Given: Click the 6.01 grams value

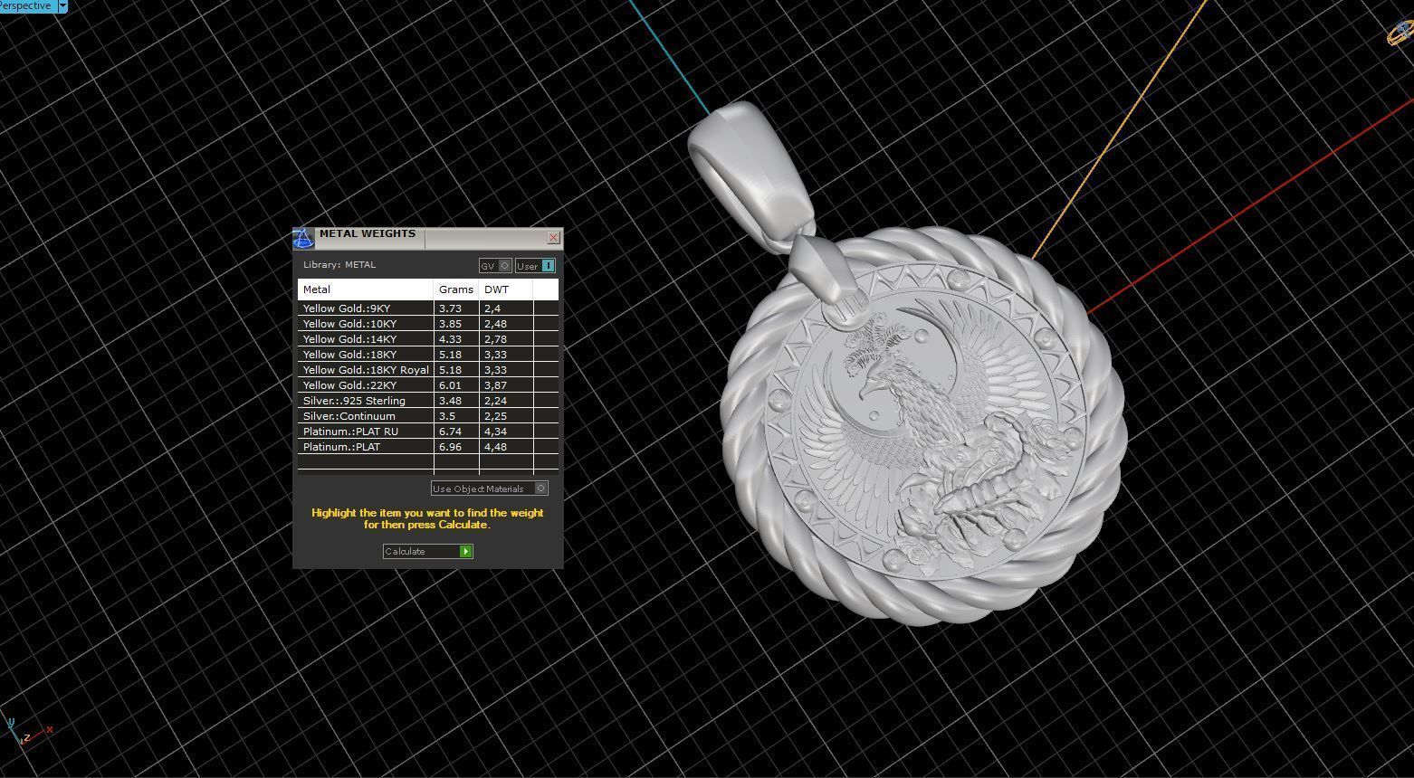Looking at the screenshot, I should [x=450, y=385].
